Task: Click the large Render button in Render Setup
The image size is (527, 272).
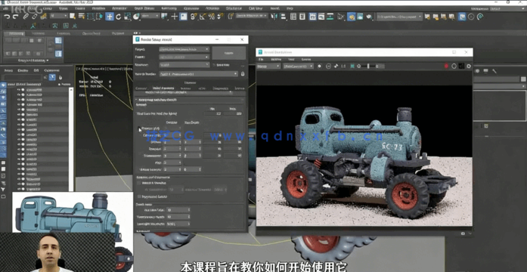Action: pos(229,53)
